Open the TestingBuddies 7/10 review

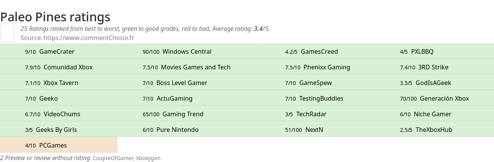(x=314, y=98)
